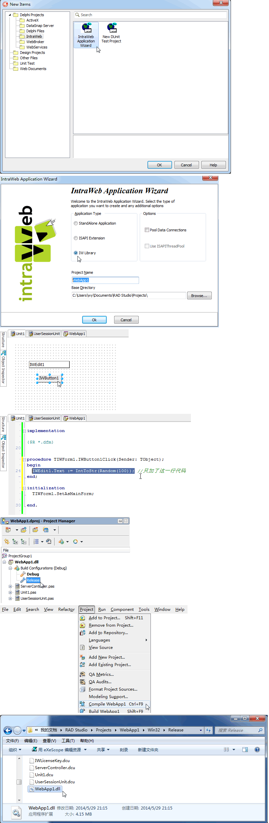This screenshot has height=823, width=269.
Task: Select the Release build configuration
Action: click(x=33, y=580)
